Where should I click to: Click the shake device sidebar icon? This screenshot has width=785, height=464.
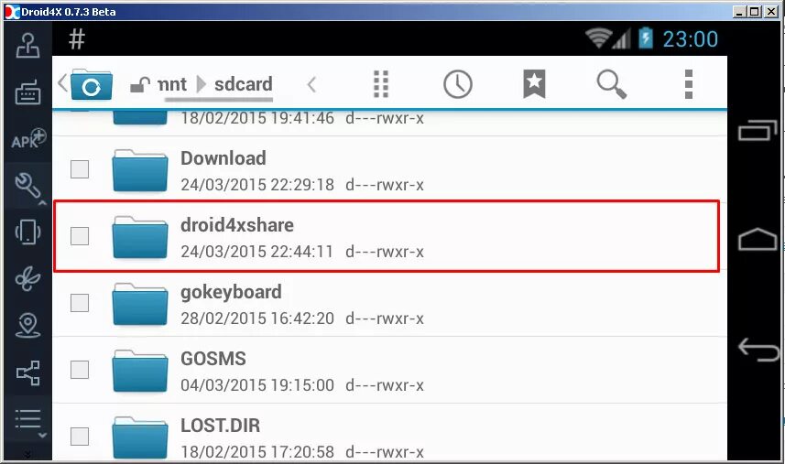(x=28, y=232)
